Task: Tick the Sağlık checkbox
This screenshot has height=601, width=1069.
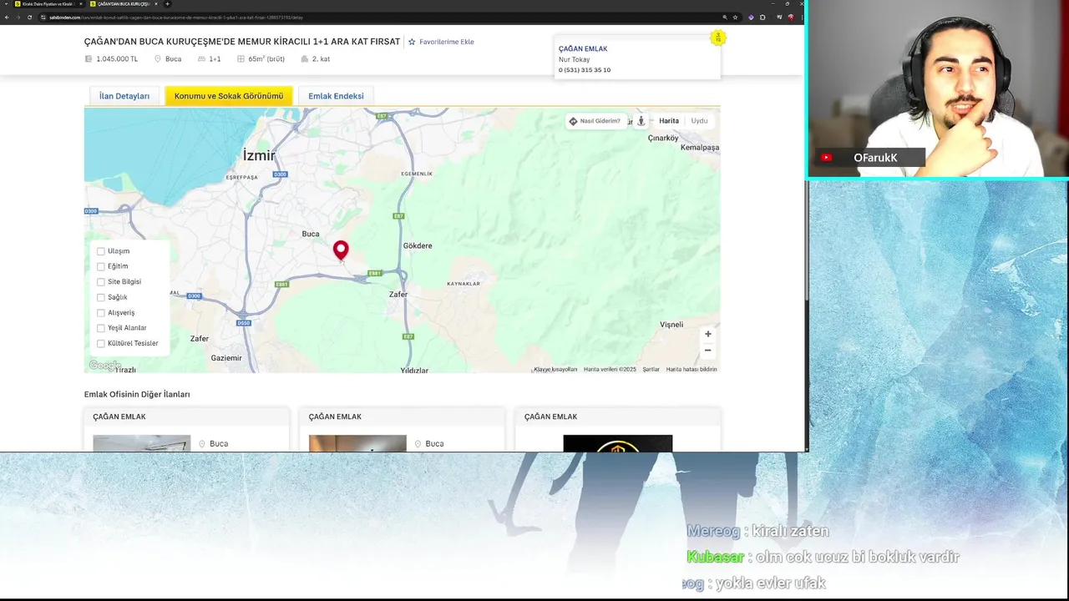Action: pos(101,297)
